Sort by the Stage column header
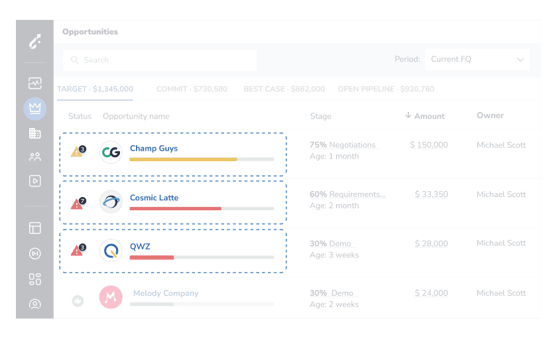The width and height of the screenshot is (557, 339). [x=321, y=116]
